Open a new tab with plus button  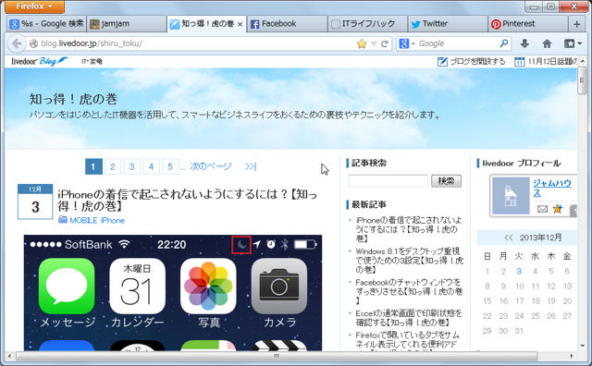click(x=576, y=24)
